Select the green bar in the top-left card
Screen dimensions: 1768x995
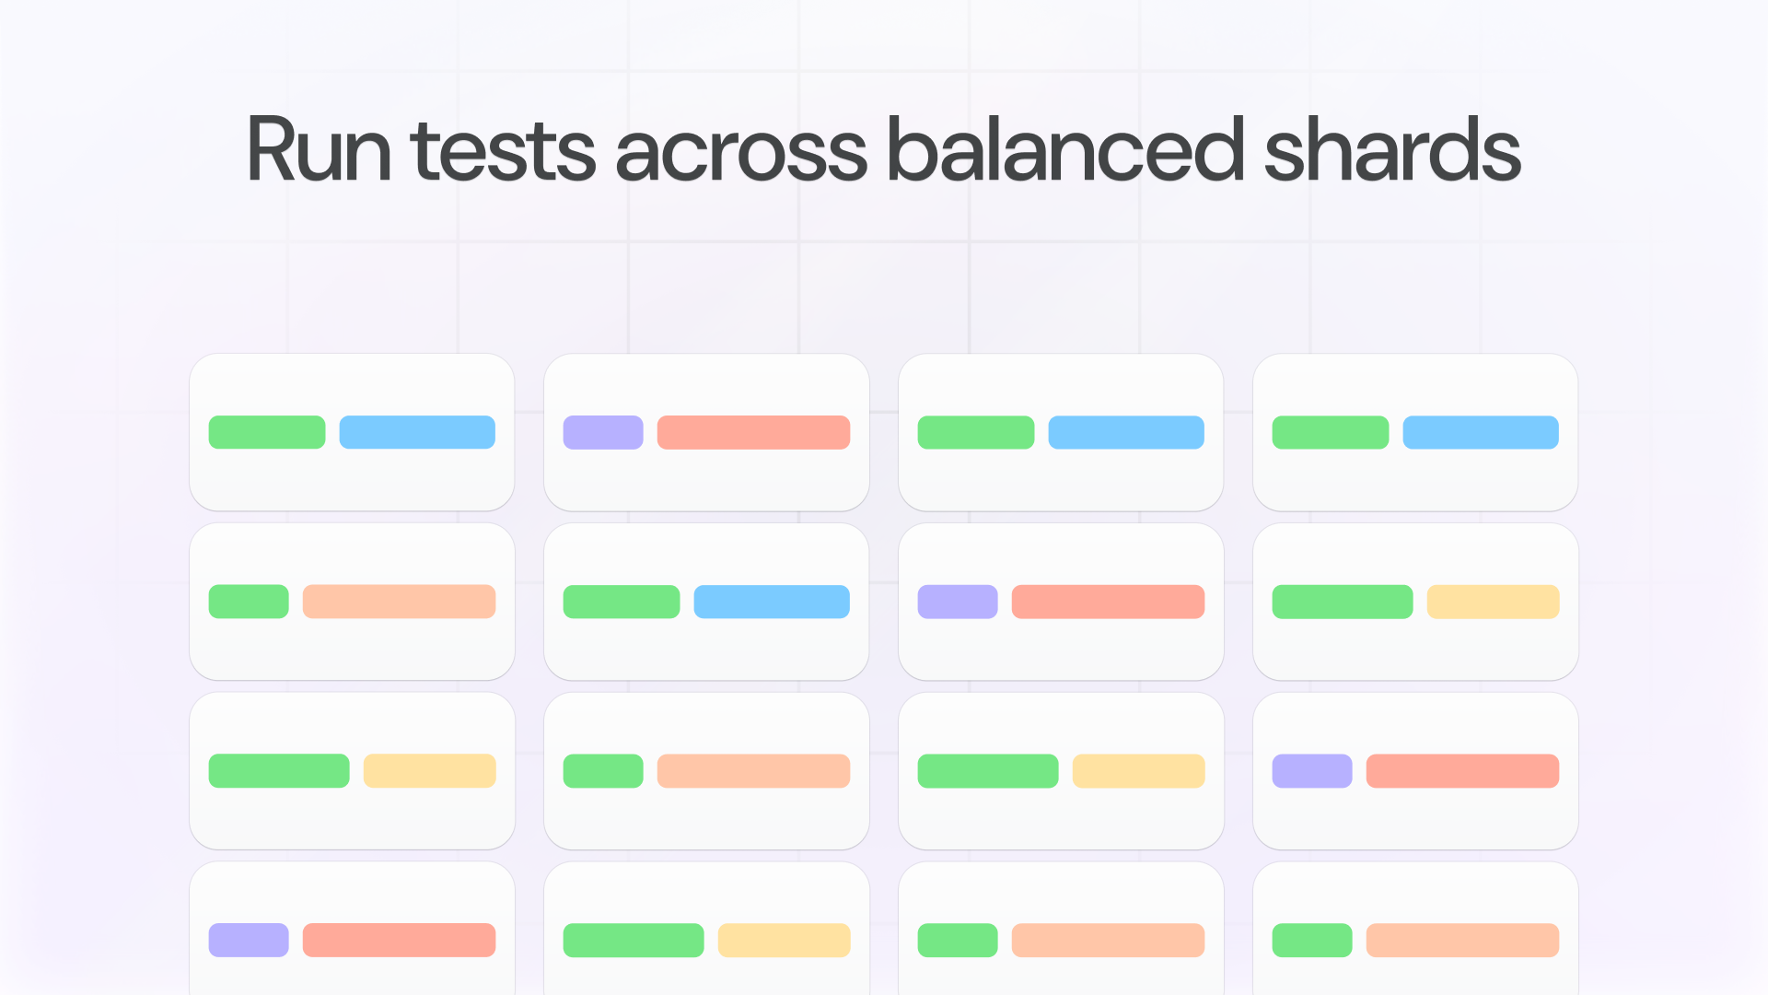(x=267, y=432)
